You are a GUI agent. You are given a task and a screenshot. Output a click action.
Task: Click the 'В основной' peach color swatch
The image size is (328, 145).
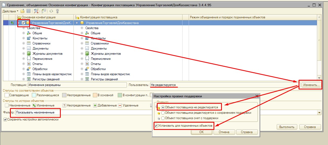click(95, 95)
